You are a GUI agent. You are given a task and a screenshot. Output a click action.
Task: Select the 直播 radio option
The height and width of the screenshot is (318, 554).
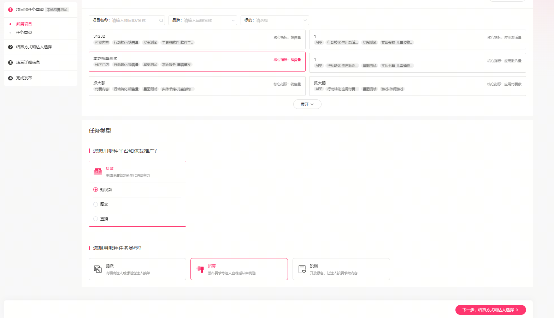tap(95, 219)
